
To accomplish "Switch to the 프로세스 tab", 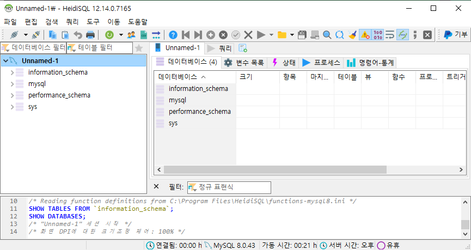I will [321, 63].
